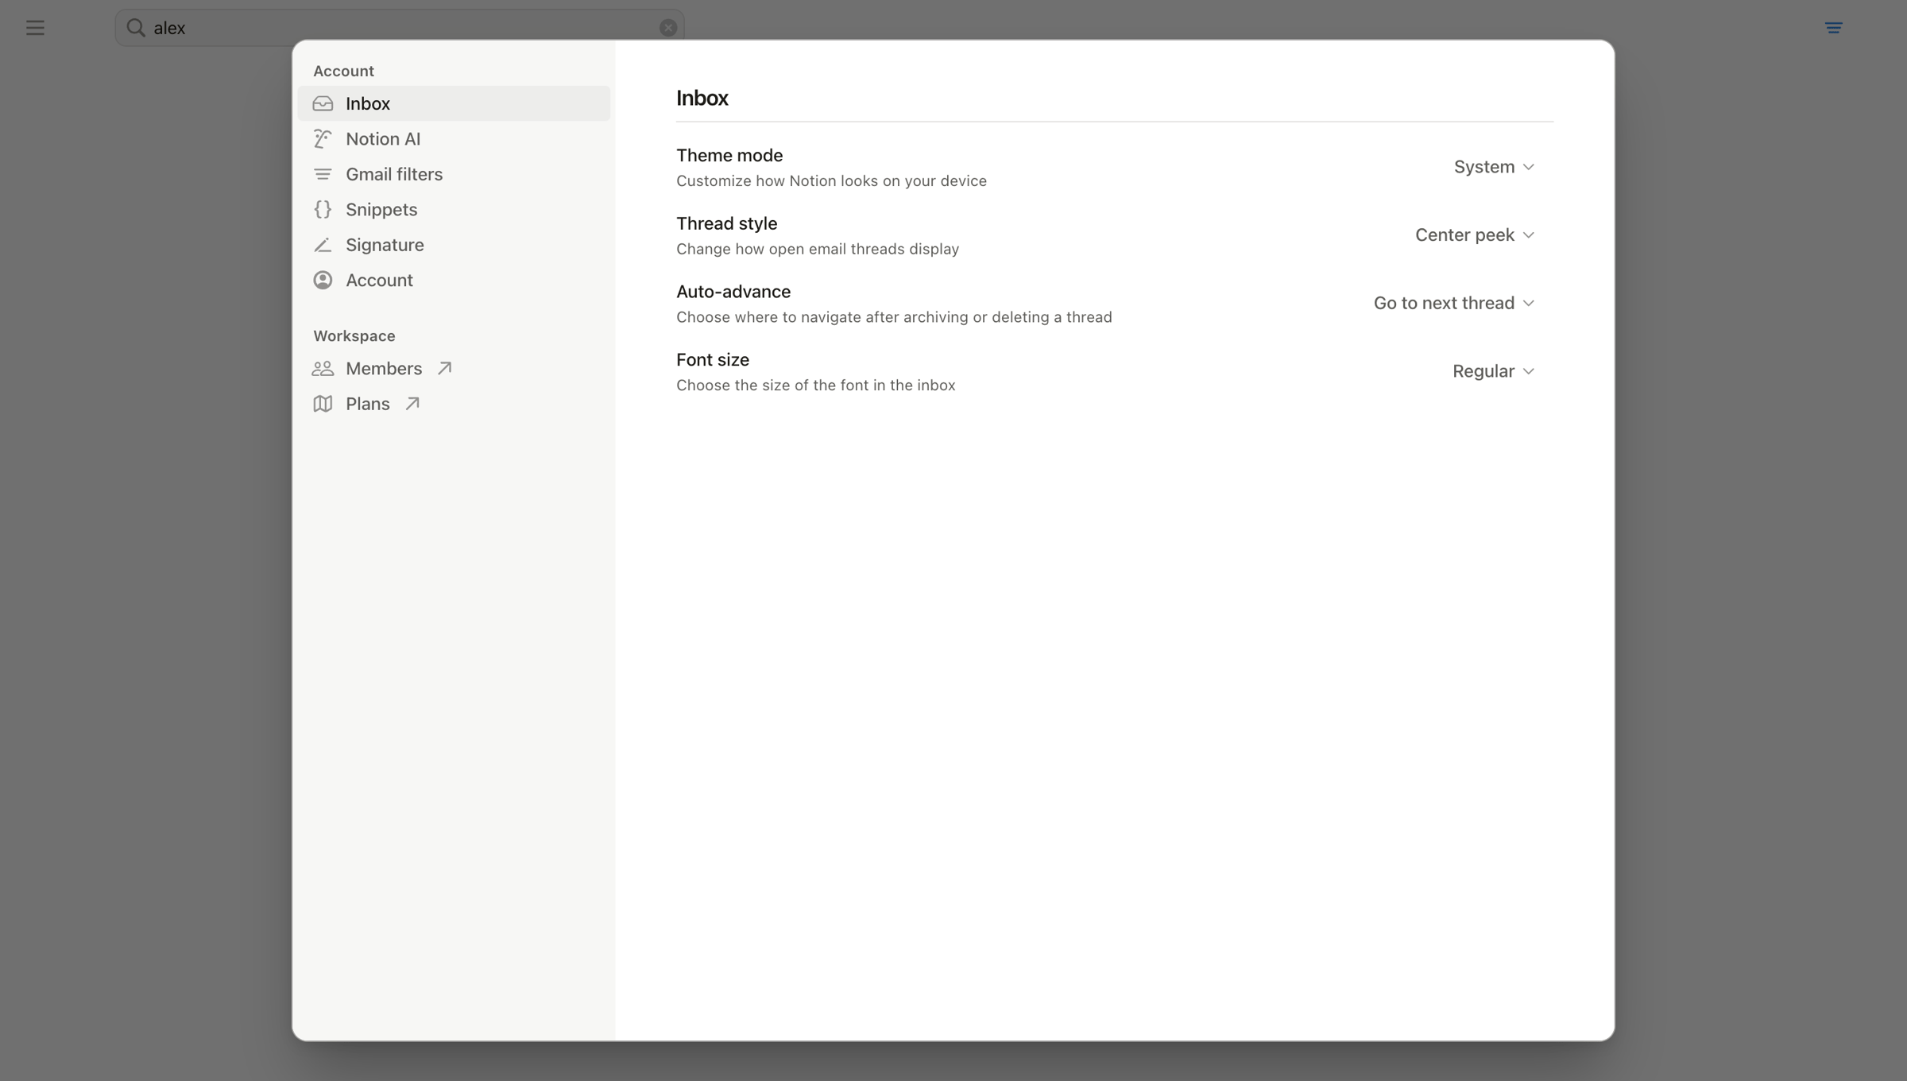Click the Plans map icon
Screen dimensions: 1907x1081
click(x=323, y=404)
